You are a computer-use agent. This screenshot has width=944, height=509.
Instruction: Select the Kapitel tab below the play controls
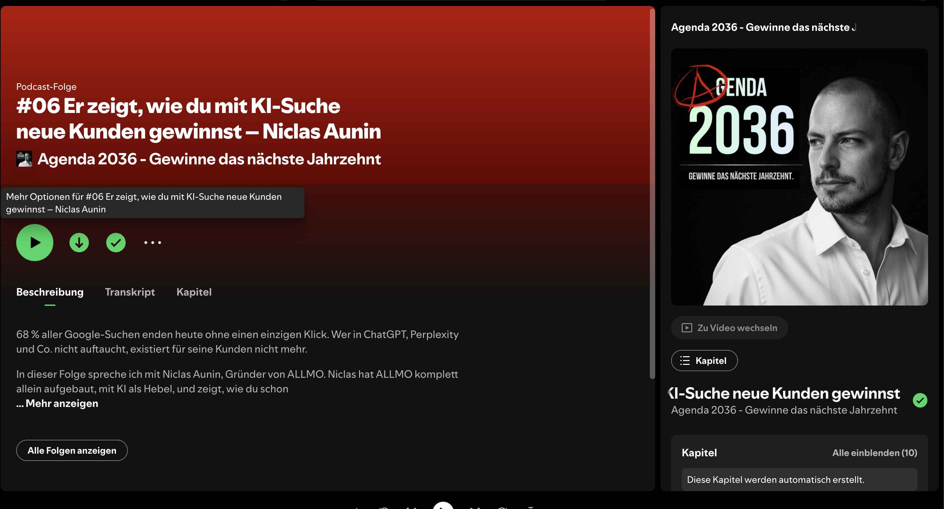pyautogui.click(x=194, y=292)
